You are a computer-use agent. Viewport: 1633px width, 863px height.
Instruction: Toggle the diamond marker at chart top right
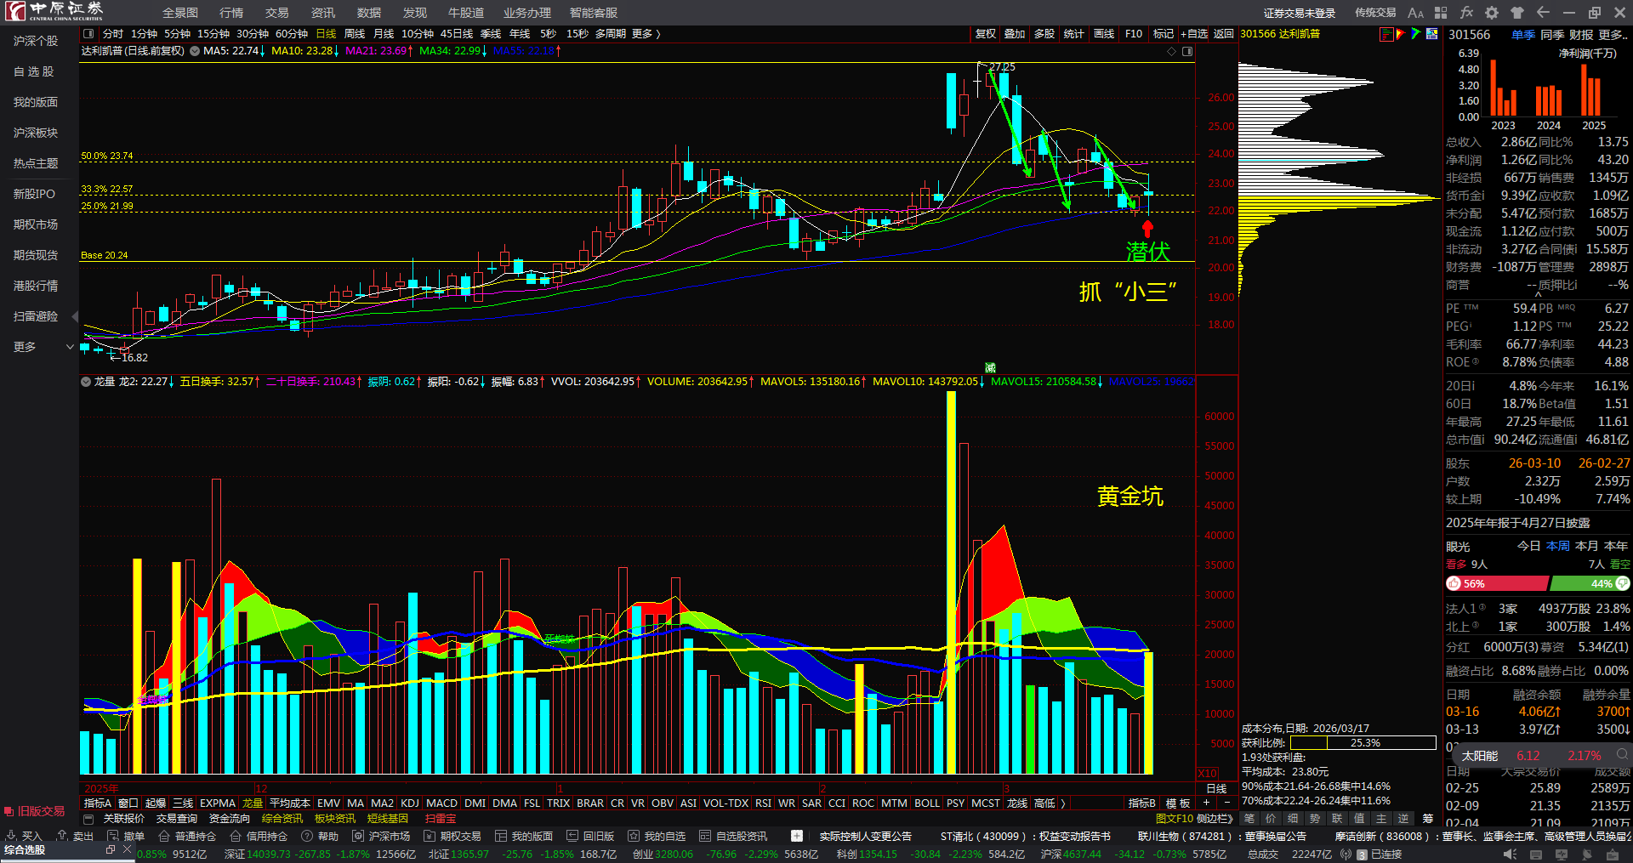point(1172,52)
